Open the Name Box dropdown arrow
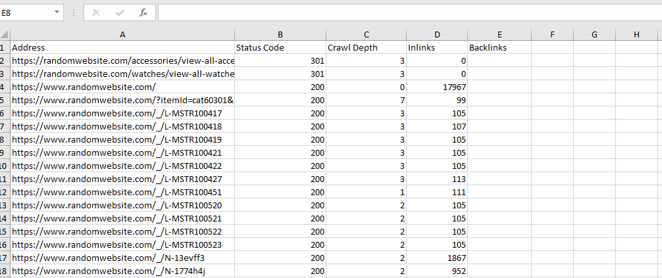The height and width of the screenshot is (278, 662). coord(57,12)
